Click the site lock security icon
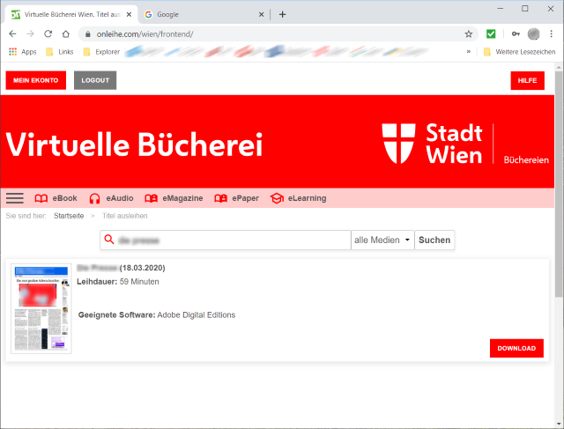 [x=88, y=34]
